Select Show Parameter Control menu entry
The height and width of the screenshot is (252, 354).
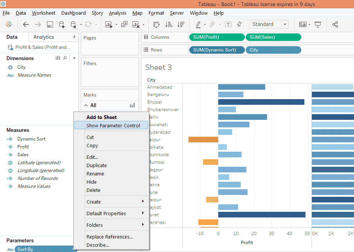coord(113,125)
